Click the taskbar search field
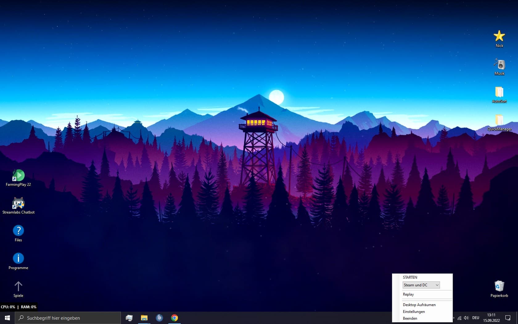 68,318
